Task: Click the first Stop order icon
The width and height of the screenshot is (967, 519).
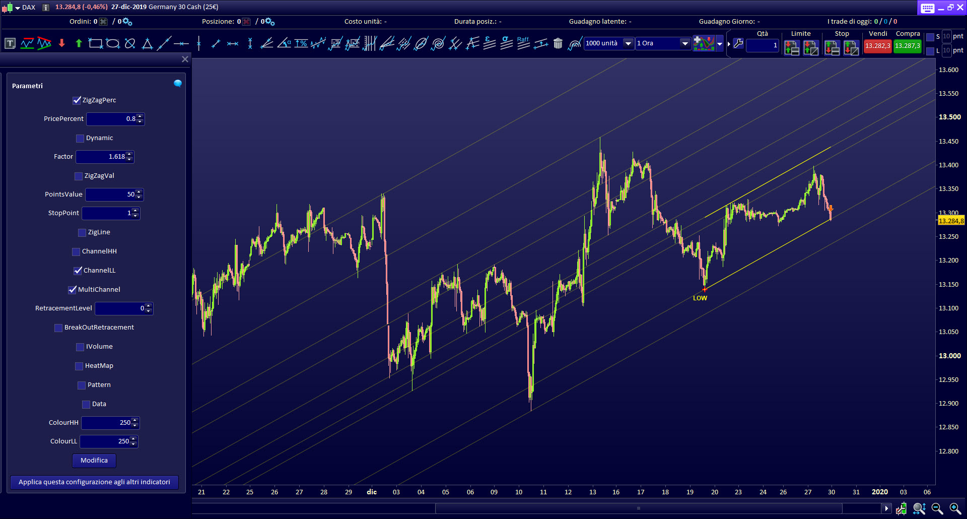Action: tap(832, 47)
